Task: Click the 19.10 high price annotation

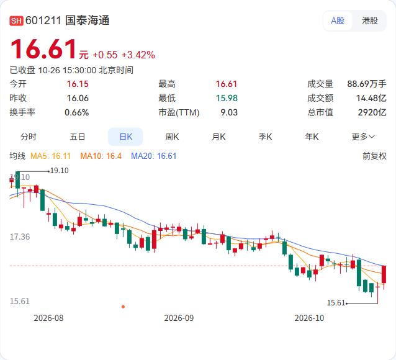Action: pos(60,171)
